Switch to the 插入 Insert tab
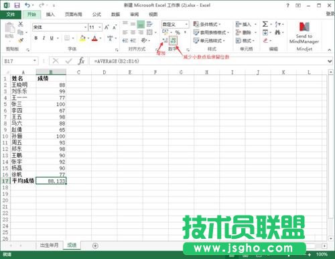The width and height of the screenshot is (335, 259). tap(50, 14)
